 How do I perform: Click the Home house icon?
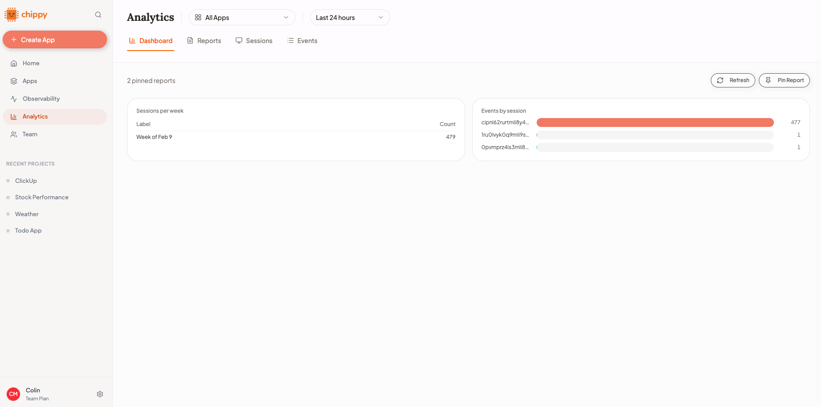[14, 63]
